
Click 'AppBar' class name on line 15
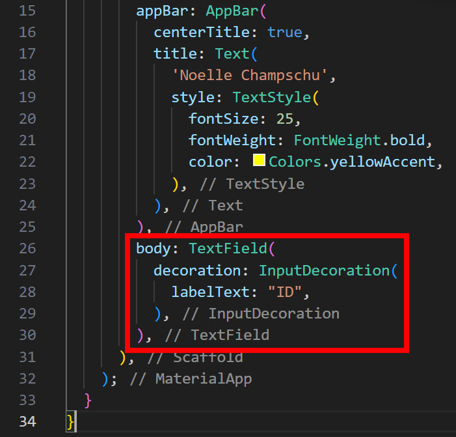(x=232, y=12)
